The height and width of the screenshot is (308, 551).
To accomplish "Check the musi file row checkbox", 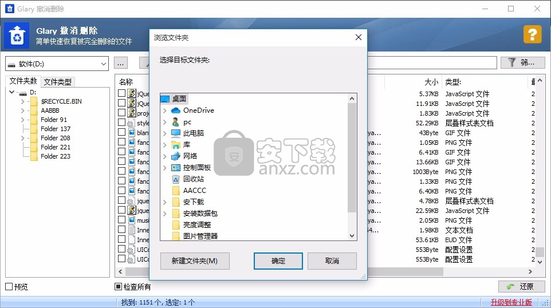I will click(x=121, y=220).
